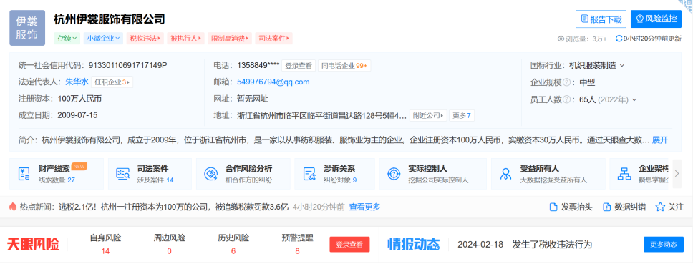Click 涉及案件 14 count text
693x264 pixels.
155,180
